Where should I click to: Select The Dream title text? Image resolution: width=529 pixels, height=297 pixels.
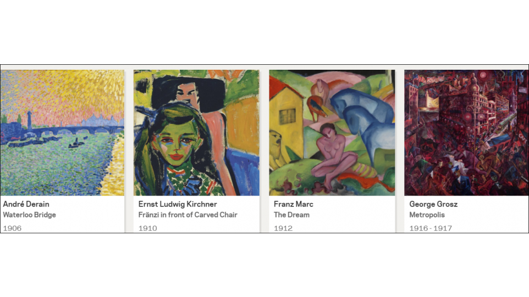pyautogui.click(x=291, y=215)
